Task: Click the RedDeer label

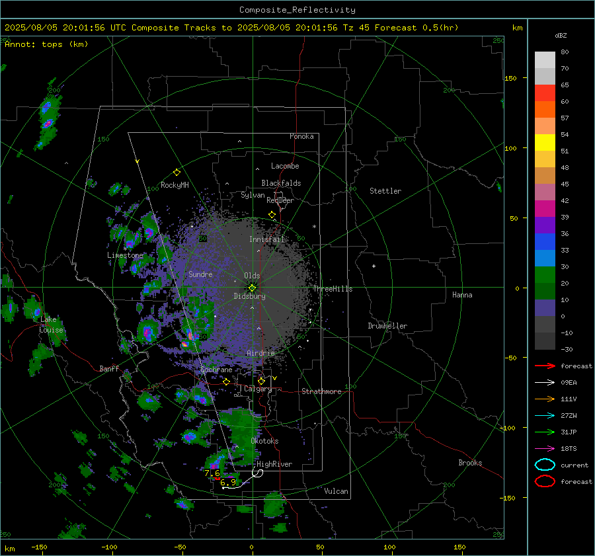Action: tap(280, 200)
